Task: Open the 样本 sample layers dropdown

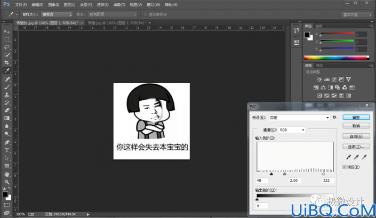Action: coord(112,14)
